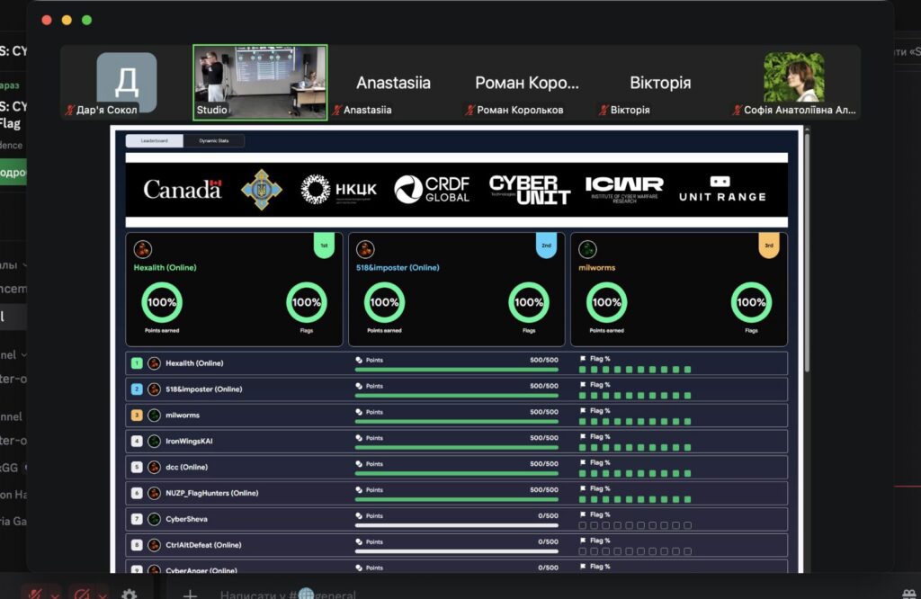
Task: Click Hexalith team avatar in 1st card
Action: tap(142, 249)
